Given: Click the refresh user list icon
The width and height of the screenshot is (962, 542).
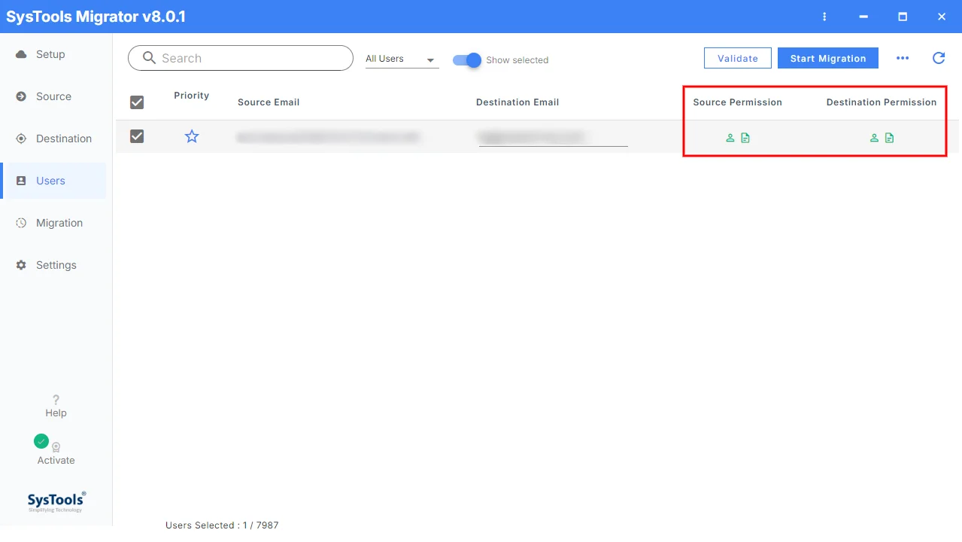Looking at the screenshot, I should point(939,58).
